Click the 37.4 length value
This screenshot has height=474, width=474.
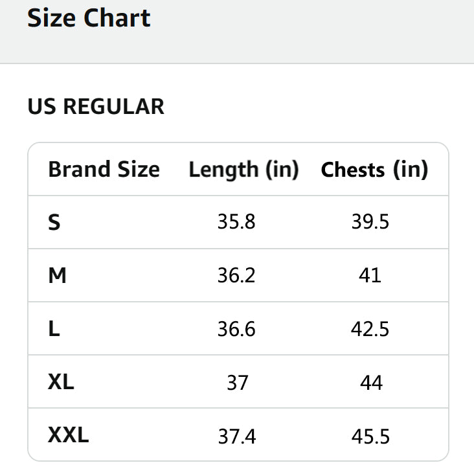[x=236, y=436]
